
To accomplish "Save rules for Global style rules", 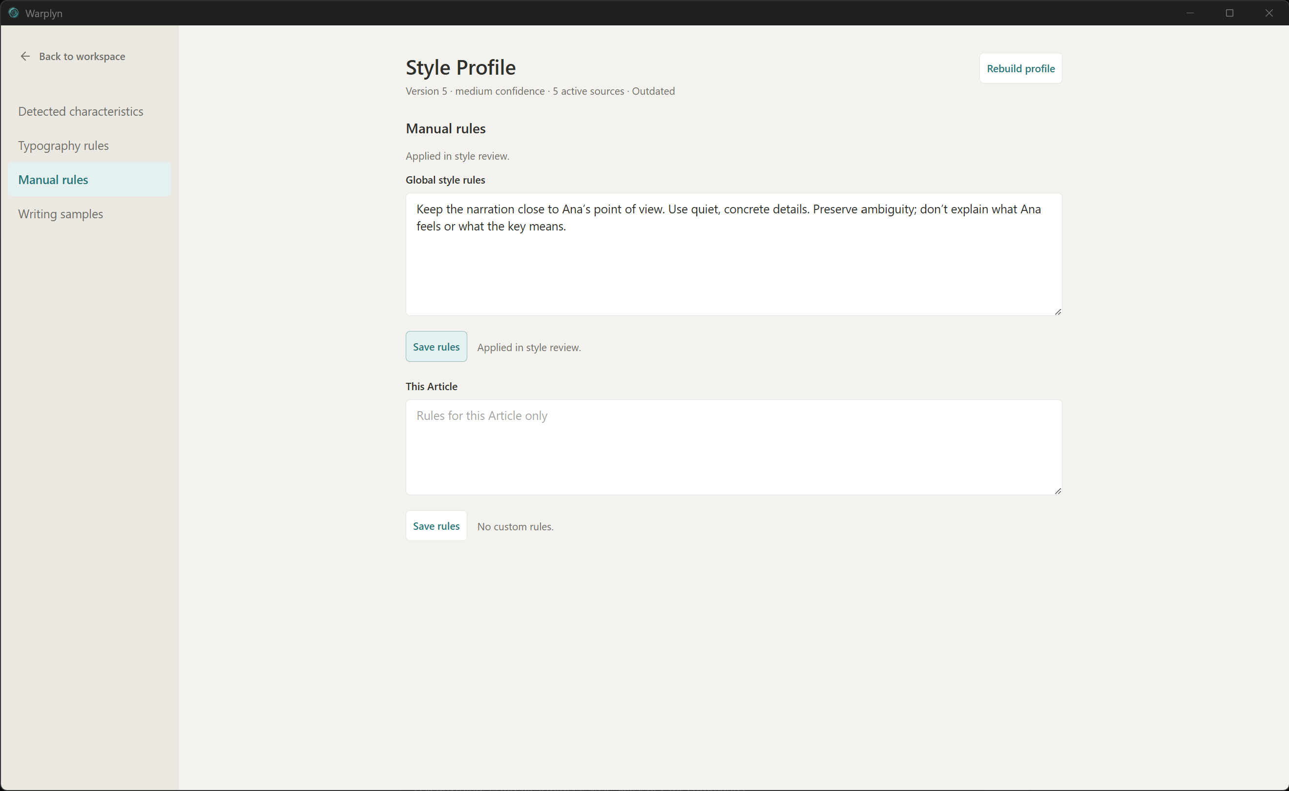I will [x=437, y=346].
